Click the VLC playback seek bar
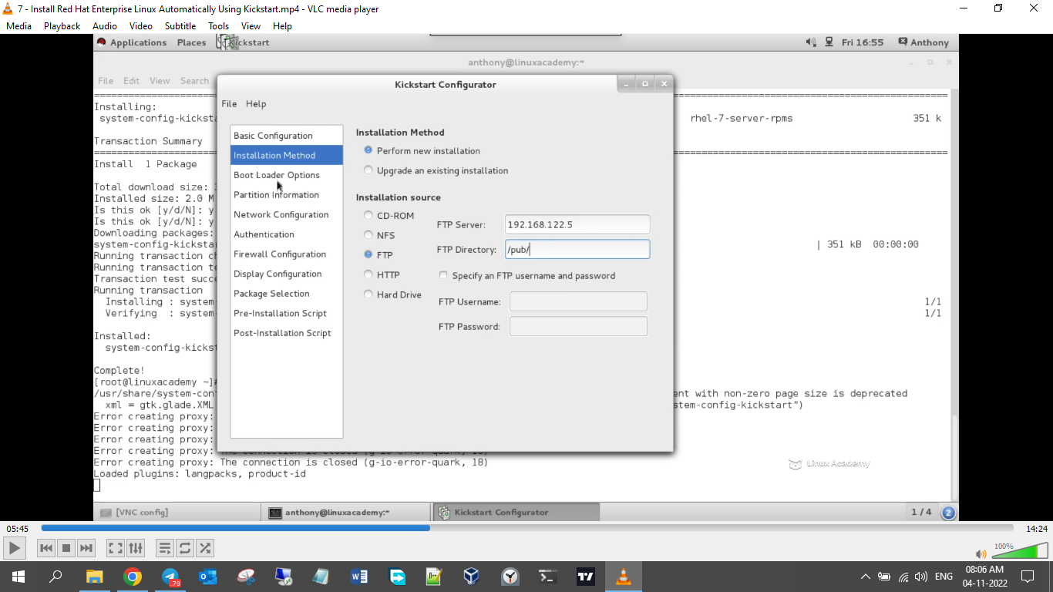Screen dimensions: 1053x592 click(x=527, y=528)
